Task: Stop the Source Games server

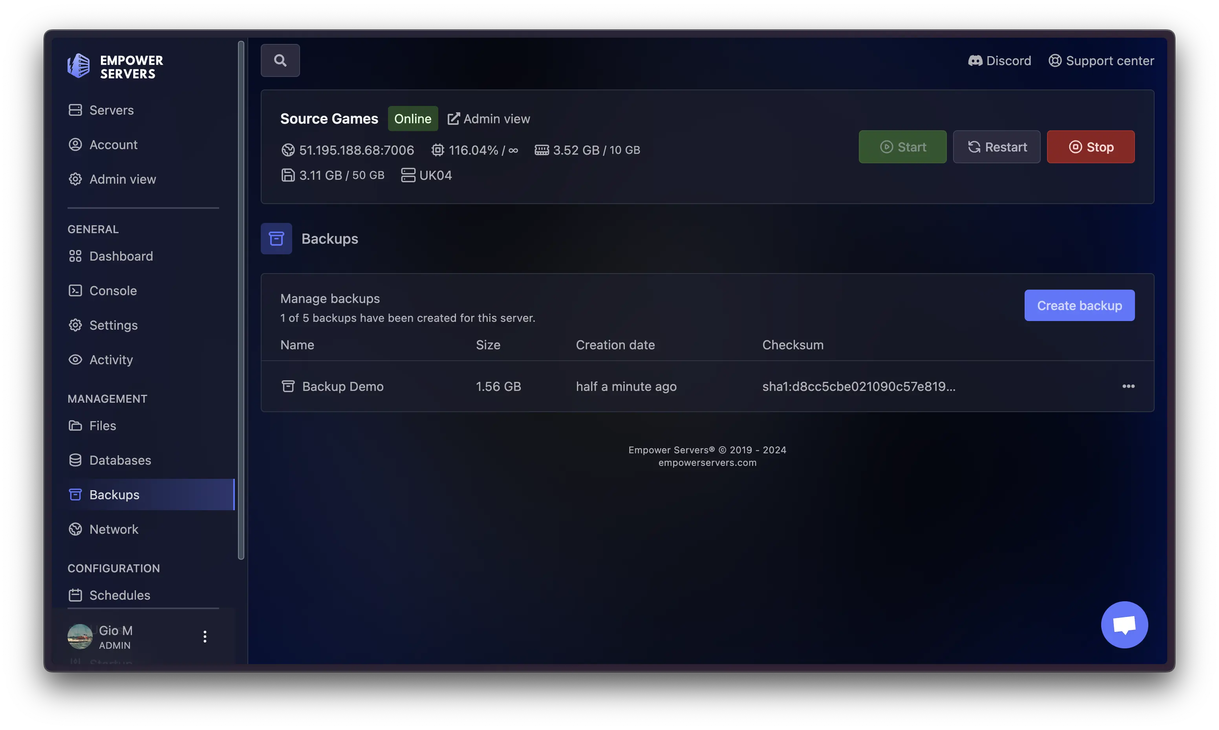Action: 1091,147
